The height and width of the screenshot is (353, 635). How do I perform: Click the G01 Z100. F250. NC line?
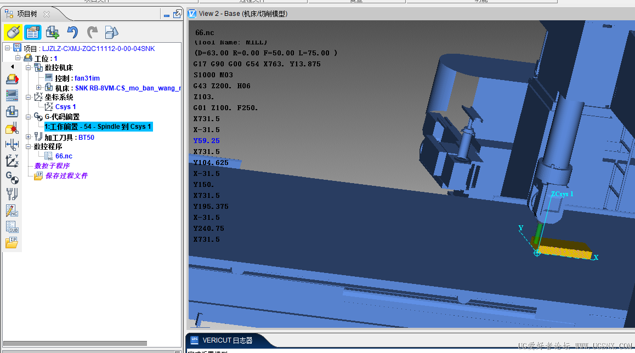pyautogui.click(x=225, y=108)
